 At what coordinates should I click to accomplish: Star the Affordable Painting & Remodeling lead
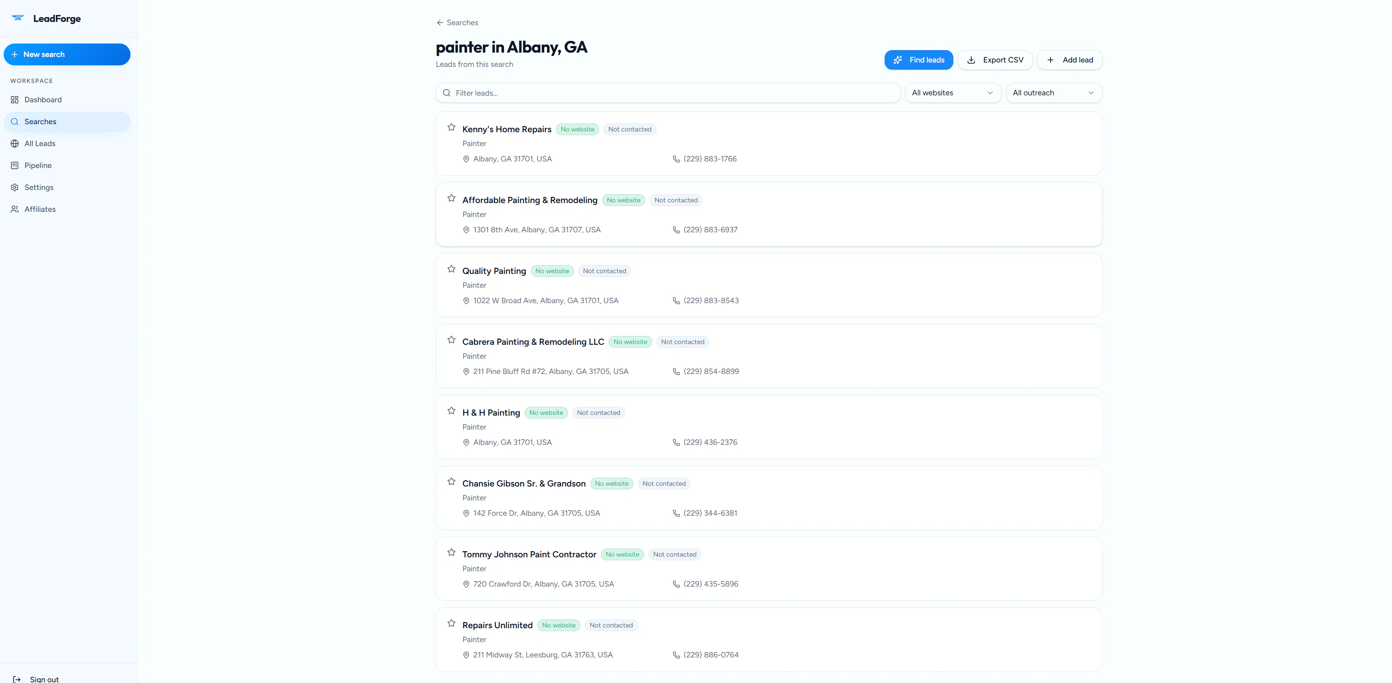[451, 198]
